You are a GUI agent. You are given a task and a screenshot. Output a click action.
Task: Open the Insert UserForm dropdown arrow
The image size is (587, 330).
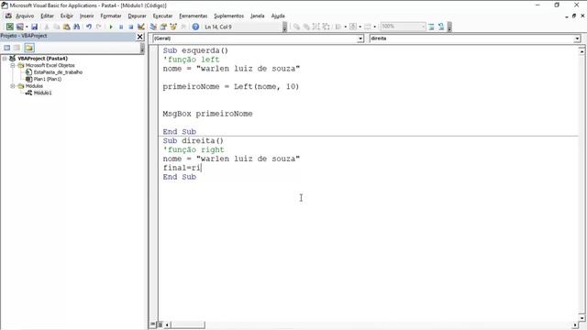click(x=27, y=27)
